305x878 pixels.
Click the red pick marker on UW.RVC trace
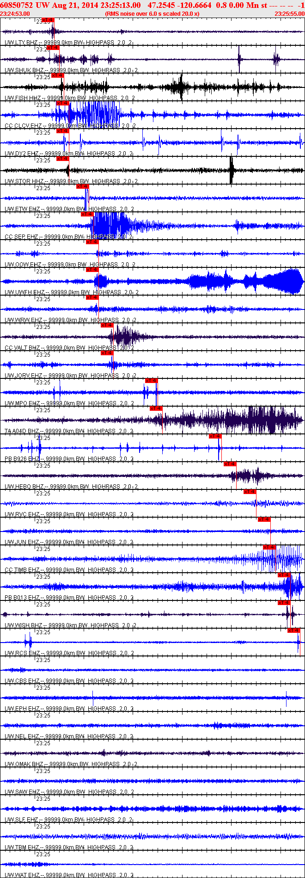[x=250, y=492]
